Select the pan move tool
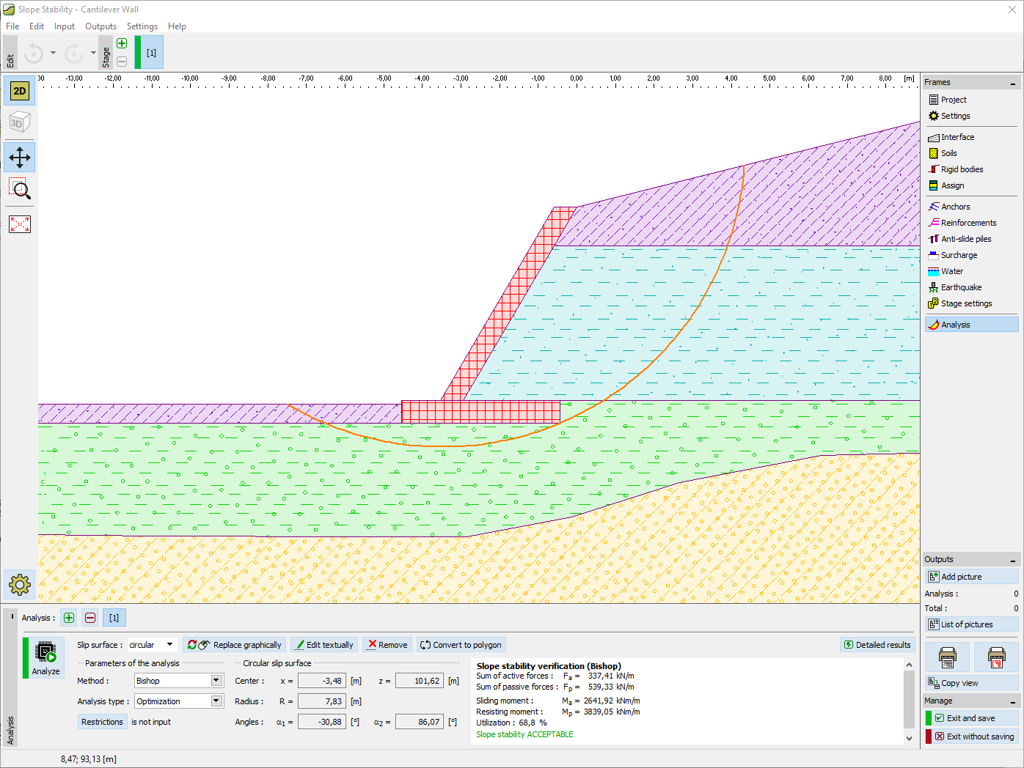This screenshot has height=768, width=1024. 19,158
